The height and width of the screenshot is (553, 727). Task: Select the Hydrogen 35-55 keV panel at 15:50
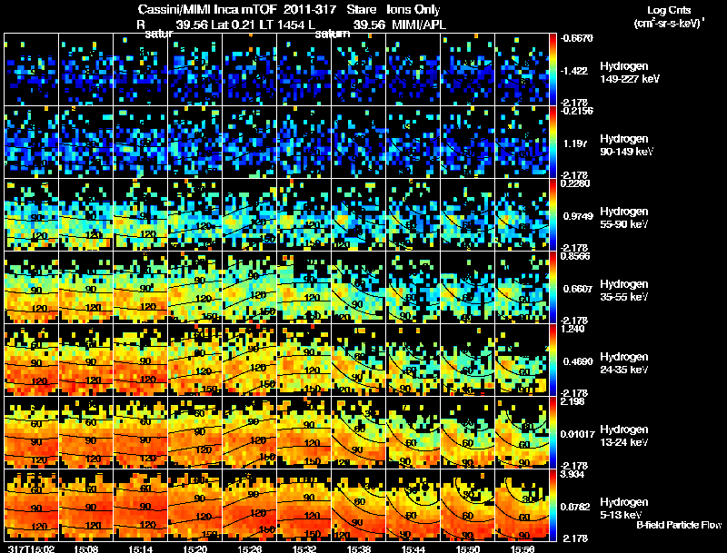click(x=467, y=288)
